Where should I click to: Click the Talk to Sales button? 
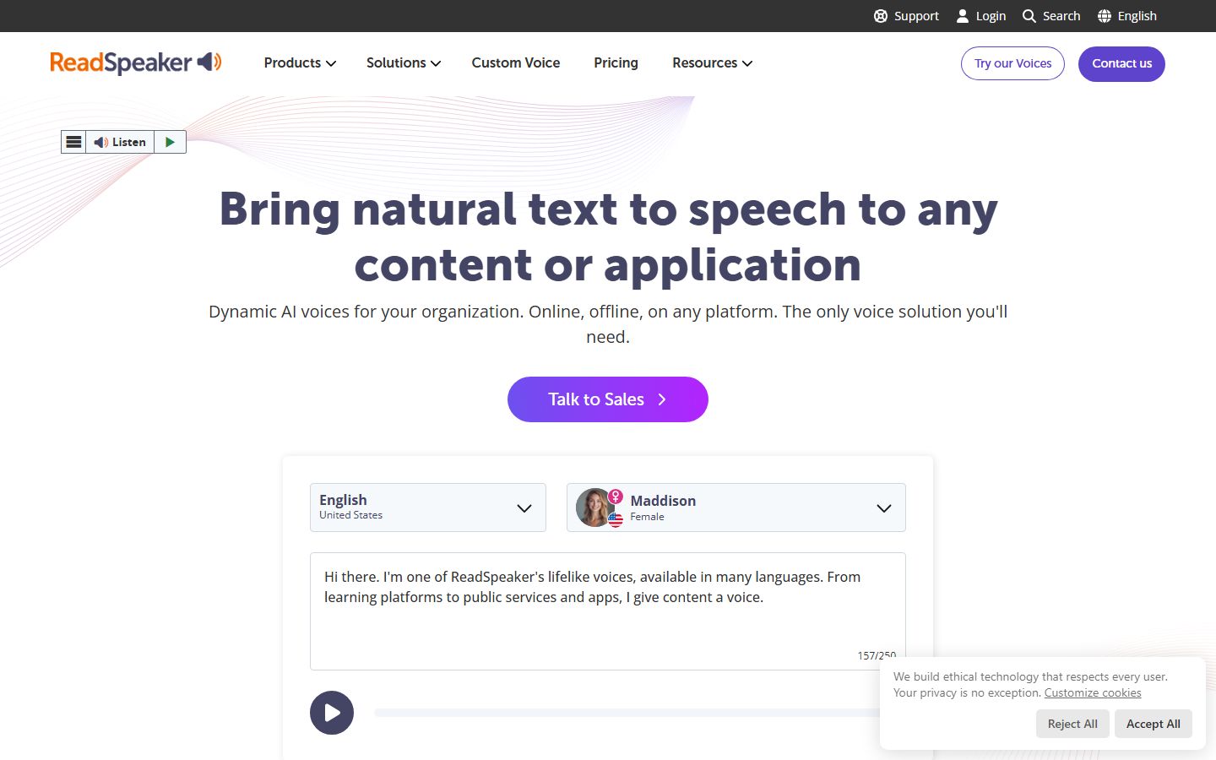click(608, 399)
